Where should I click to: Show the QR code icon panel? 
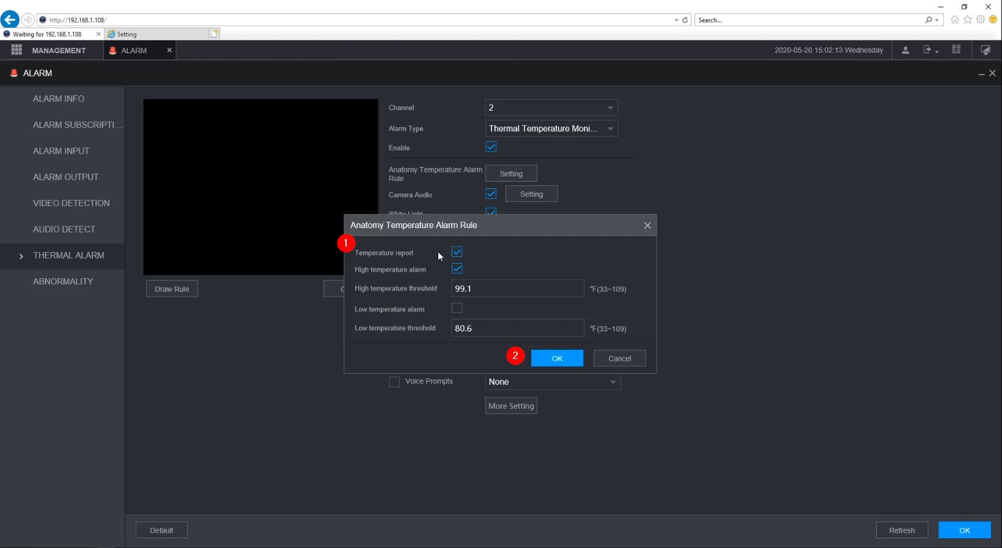956,50
